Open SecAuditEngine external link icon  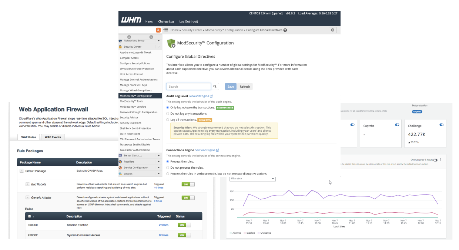[211, 96]
